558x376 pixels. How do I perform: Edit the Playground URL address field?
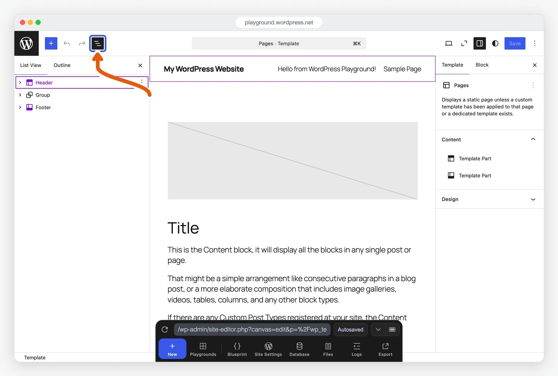pyautogui.click(x=252, y=330)
